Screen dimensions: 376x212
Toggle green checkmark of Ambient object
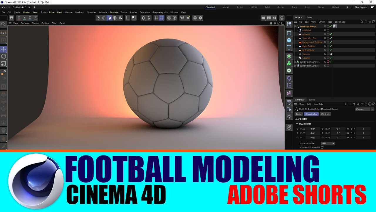click(331, 34)
